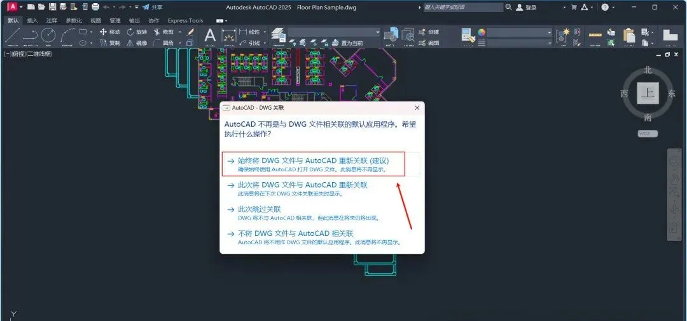Click the Erase pencil-eraser icon
Image resolution: width=687 pixels, height=321 pixels.
(x=190, y=32)
